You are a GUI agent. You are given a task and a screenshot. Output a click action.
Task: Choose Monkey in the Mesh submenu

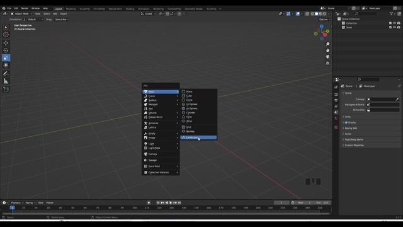pyautogui.click(x=198, y=132)
